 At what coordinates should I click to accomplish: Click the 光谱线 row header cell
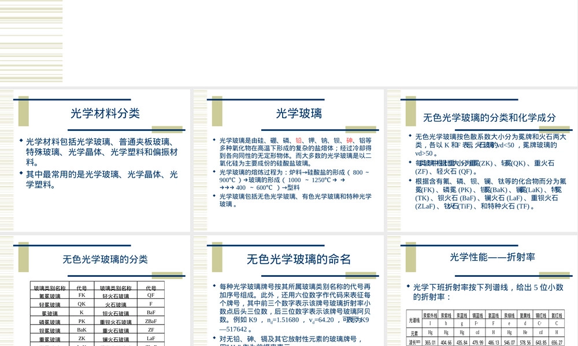(x=414, y=319)
